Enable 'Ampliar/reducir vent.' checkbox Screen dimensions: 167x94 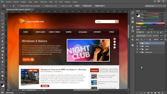(43, 6)
